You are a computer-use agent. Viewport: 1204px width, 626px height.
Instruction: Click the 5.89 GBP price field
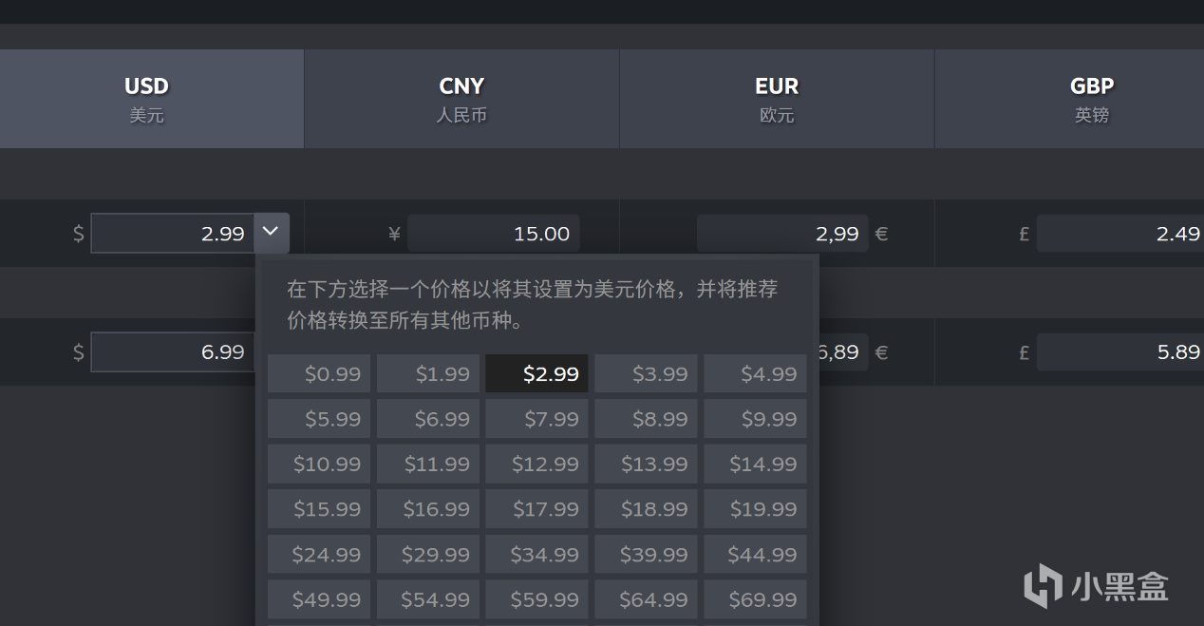1120,351
